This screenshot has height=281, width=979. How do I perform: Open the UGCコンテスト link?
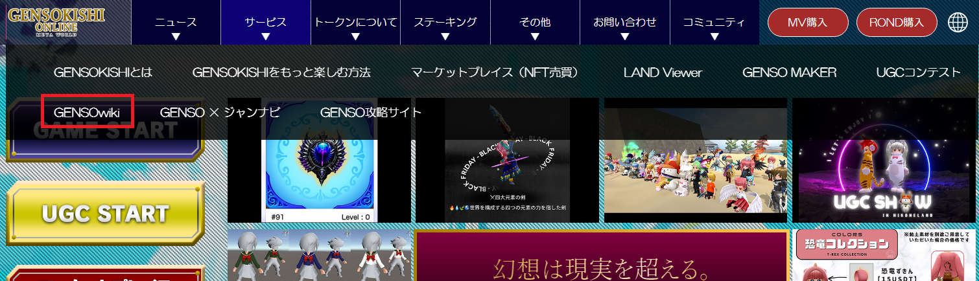pyautogui.click(x=917, y=73)
